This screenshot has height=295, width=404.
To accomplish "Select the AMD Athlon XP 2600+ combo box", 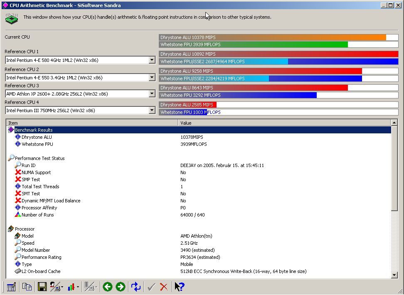I will (x=80, y=93).
